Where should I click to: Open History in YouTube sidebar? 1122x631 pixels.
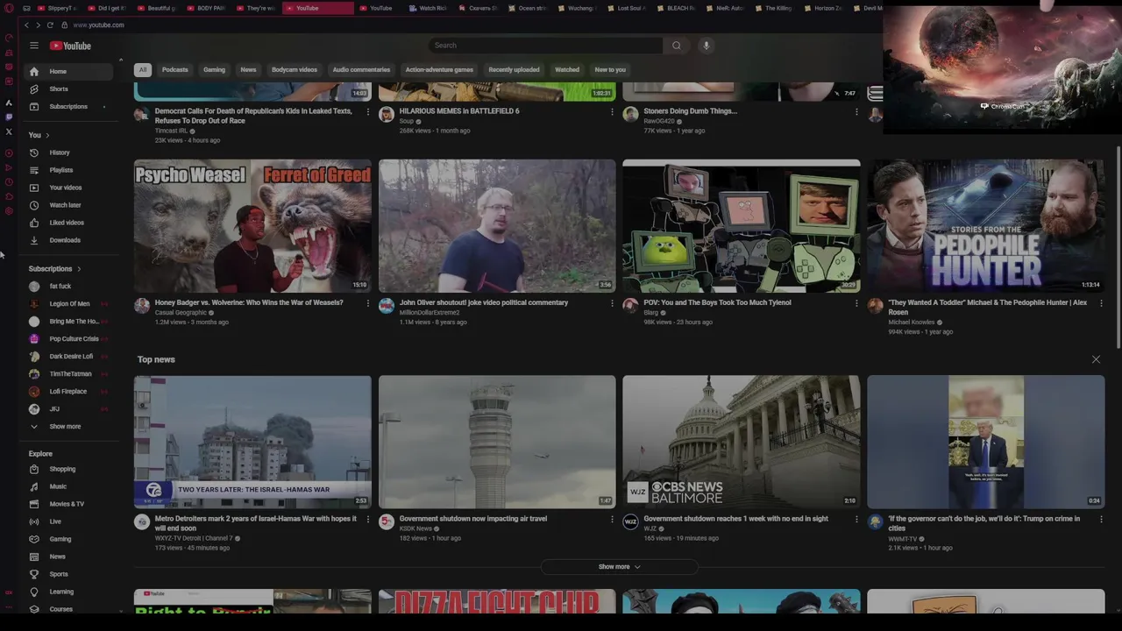60,152
